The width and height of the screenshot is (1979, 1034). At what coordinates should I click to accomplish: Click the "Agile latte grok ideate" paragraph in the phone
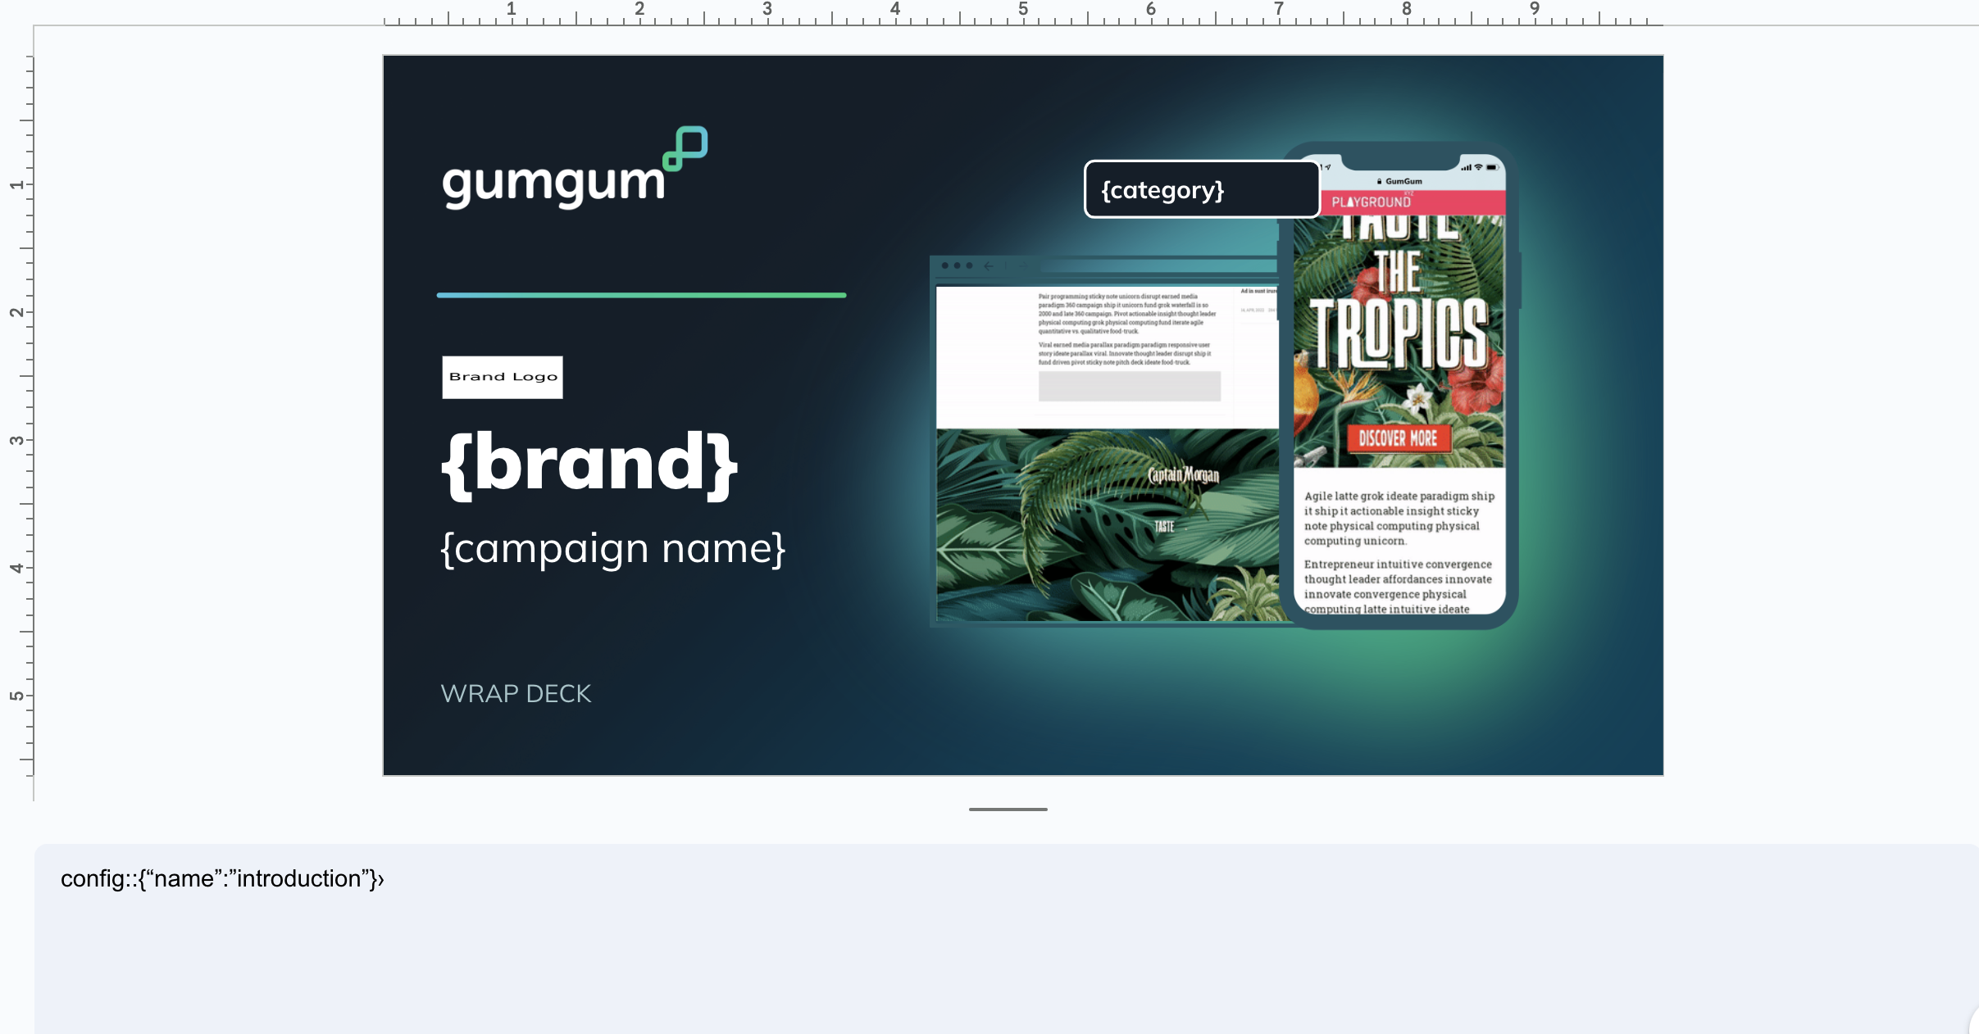(x=1399, y=519)
